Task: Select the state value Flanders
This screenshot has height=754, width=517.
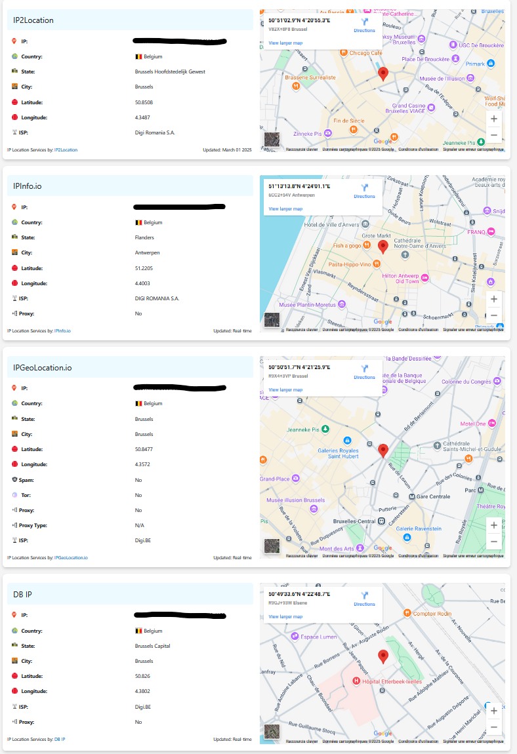Action: (144, 237)
